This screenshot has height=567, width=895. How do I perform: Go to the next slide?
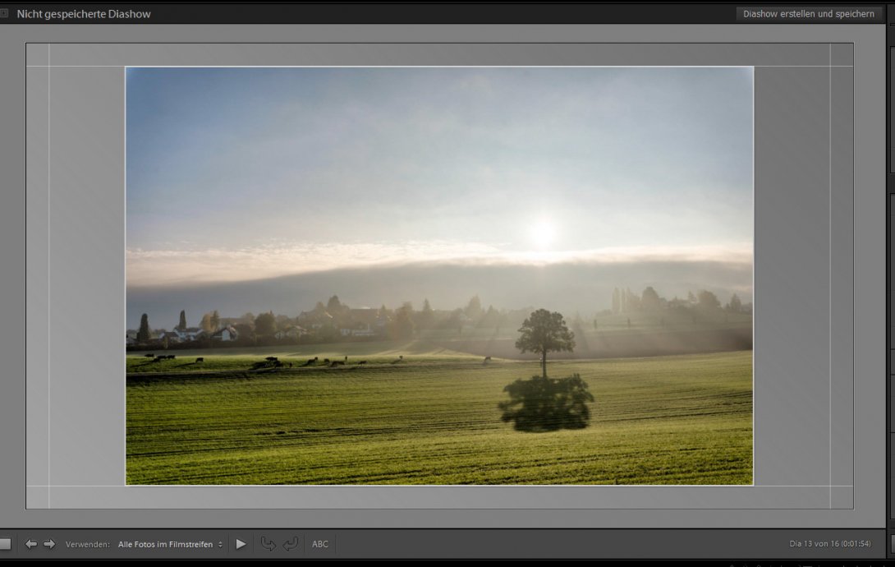(x=49, y=543)
